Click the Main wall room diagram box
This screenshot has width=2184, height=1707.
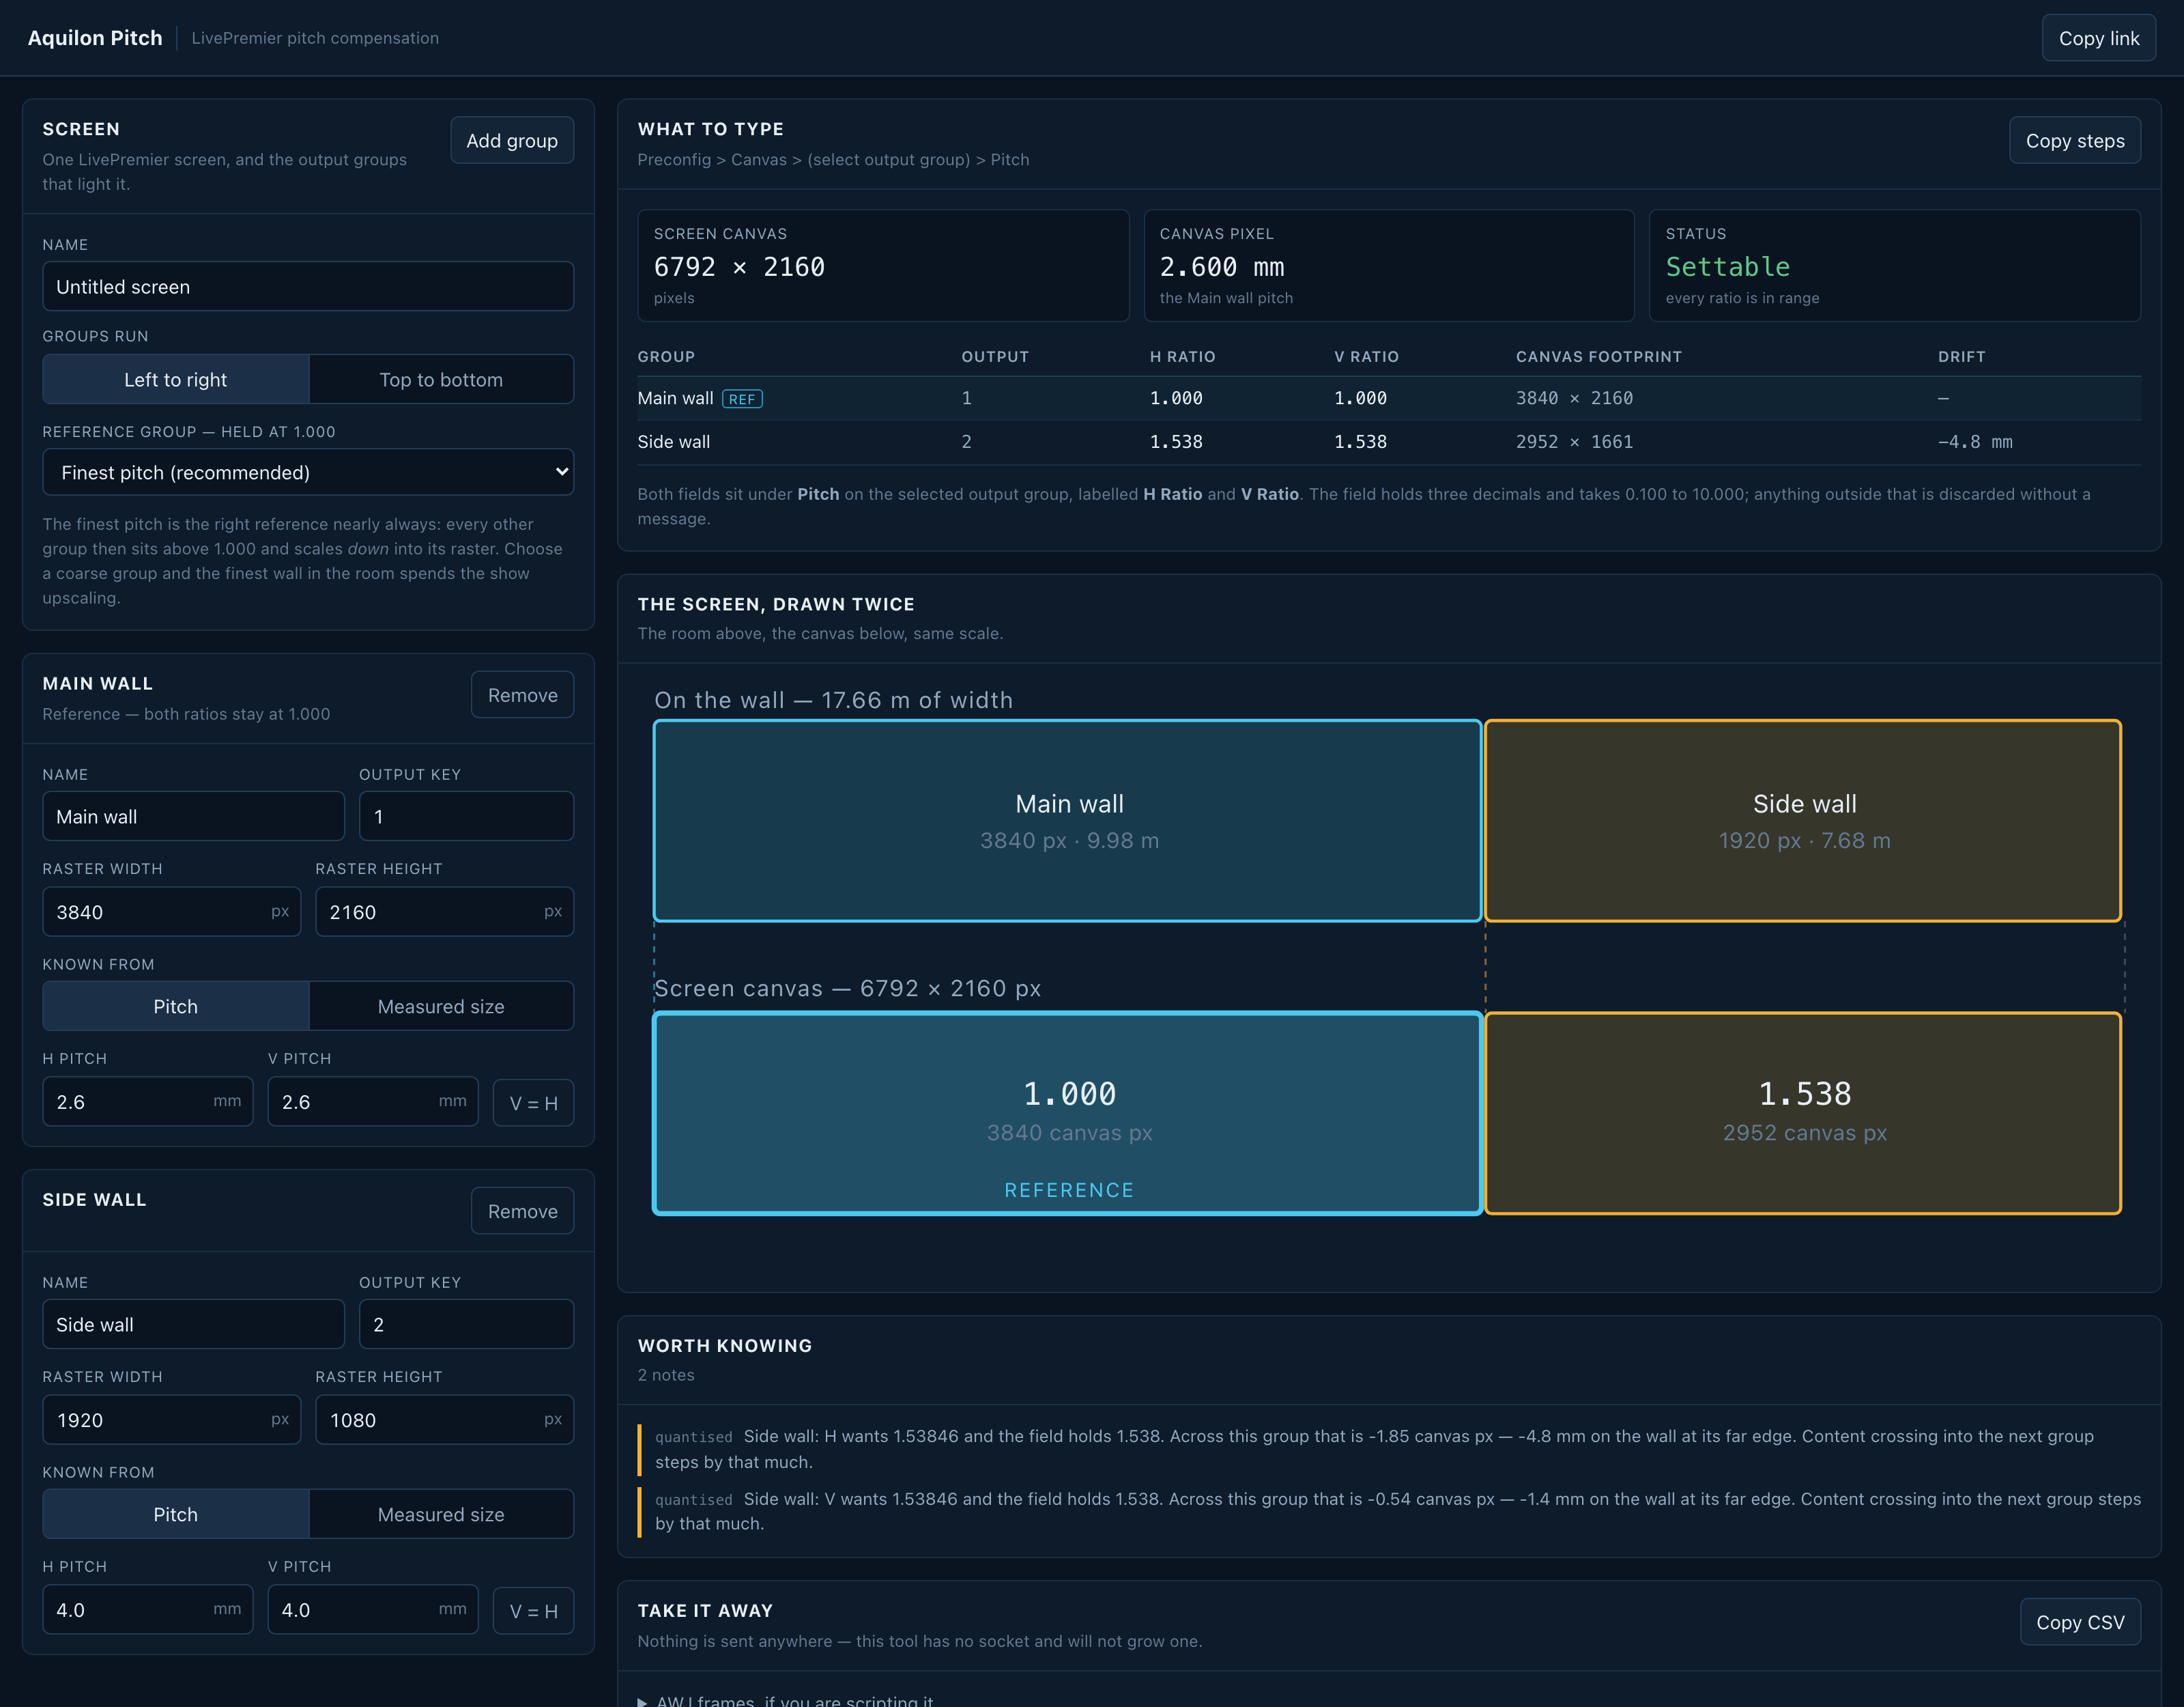coord(1067,821)
